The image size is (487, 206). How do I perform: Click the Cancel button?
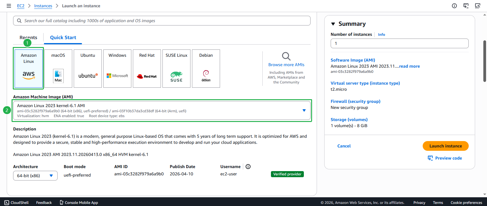(x=344, y=146)
